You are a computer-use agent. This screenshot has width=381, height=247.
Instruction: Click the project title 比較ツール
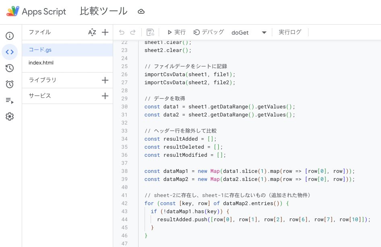coord(104,11)
